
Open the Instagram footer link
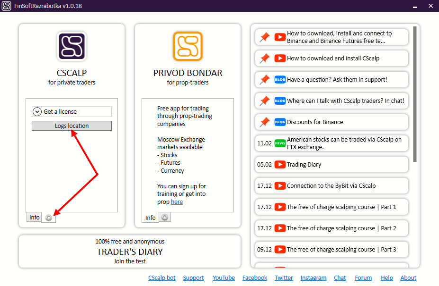tap(314, 278)
